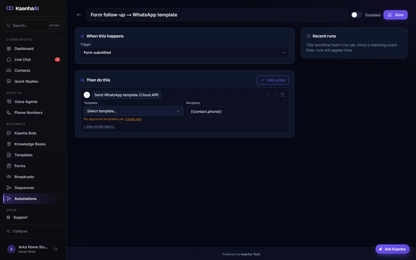Open Dashboard from sidebar
This screenshot has height=260, width=416.
(x=33, y=49)
